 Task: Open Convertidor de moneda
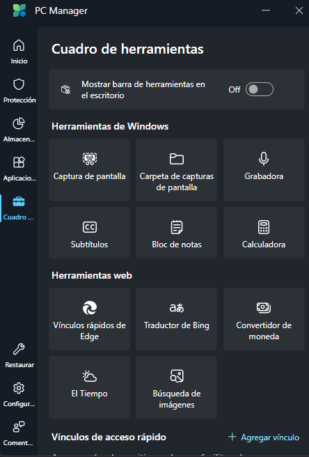click(264, 319)
